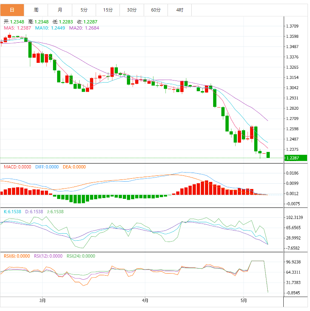Click the MA10: 1.2449 label
This screenshot has width=310, height=311.
(x=50, y=28)
